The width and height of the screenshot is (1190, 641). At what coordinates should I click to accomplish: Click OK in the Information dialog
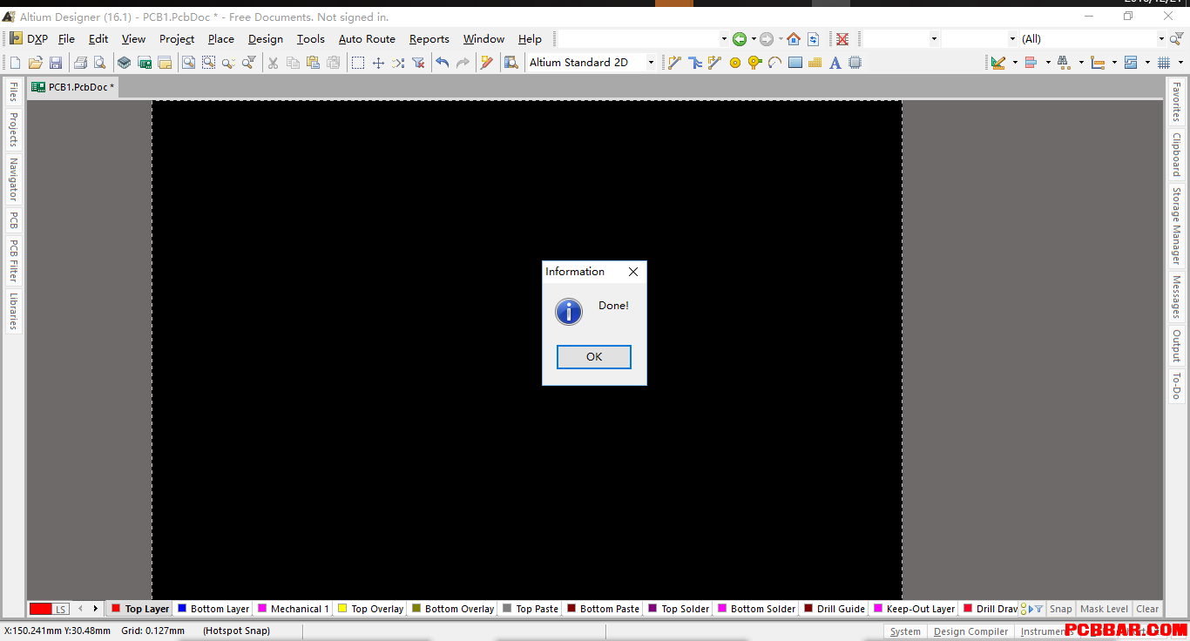tap(594, 357)
